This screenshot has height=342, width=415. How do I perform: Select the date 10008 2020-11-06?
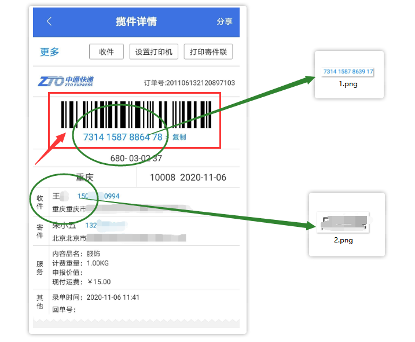188,177
